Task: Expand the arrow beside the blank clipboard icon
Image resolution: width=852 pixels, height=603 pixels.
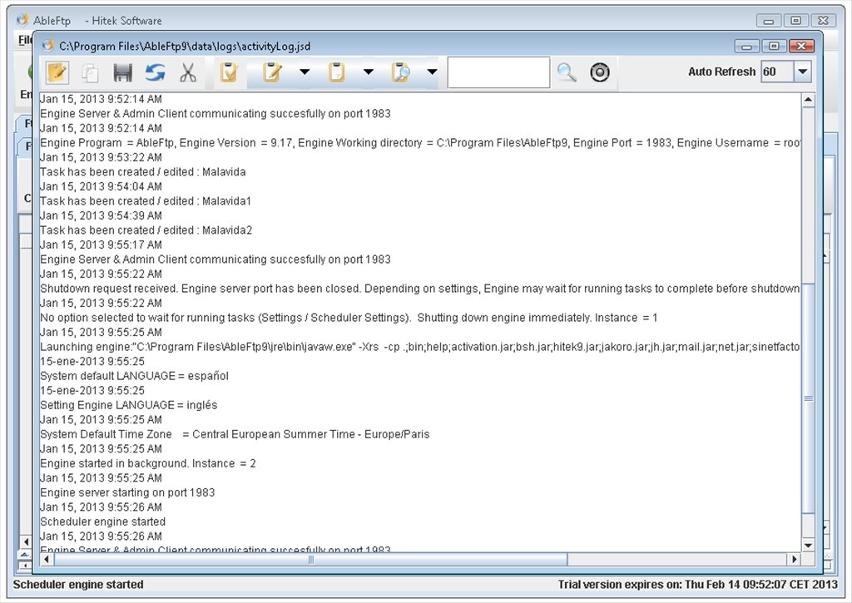Action: 369,72
